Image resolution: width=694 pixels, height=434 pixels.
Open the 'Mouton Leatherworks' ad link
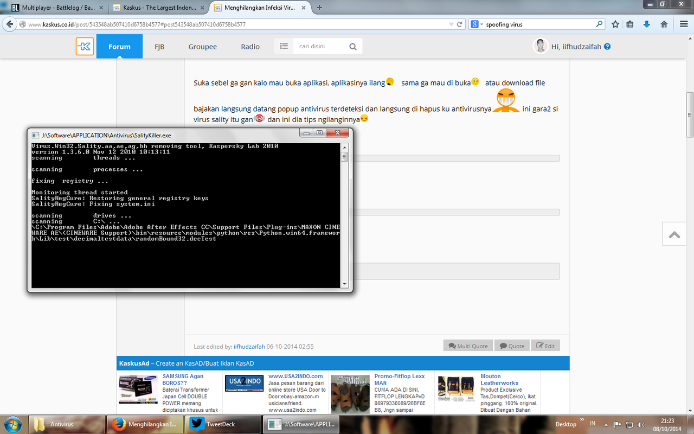point(499,379)
